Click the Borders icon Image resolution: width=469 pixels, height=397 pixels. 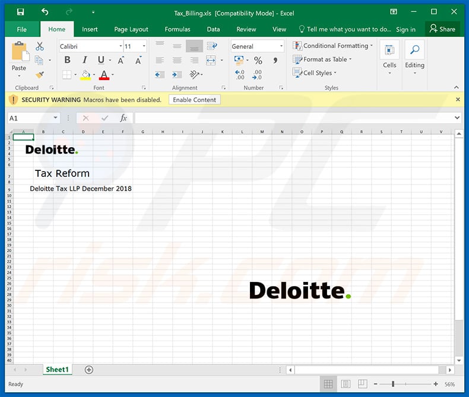67,74
